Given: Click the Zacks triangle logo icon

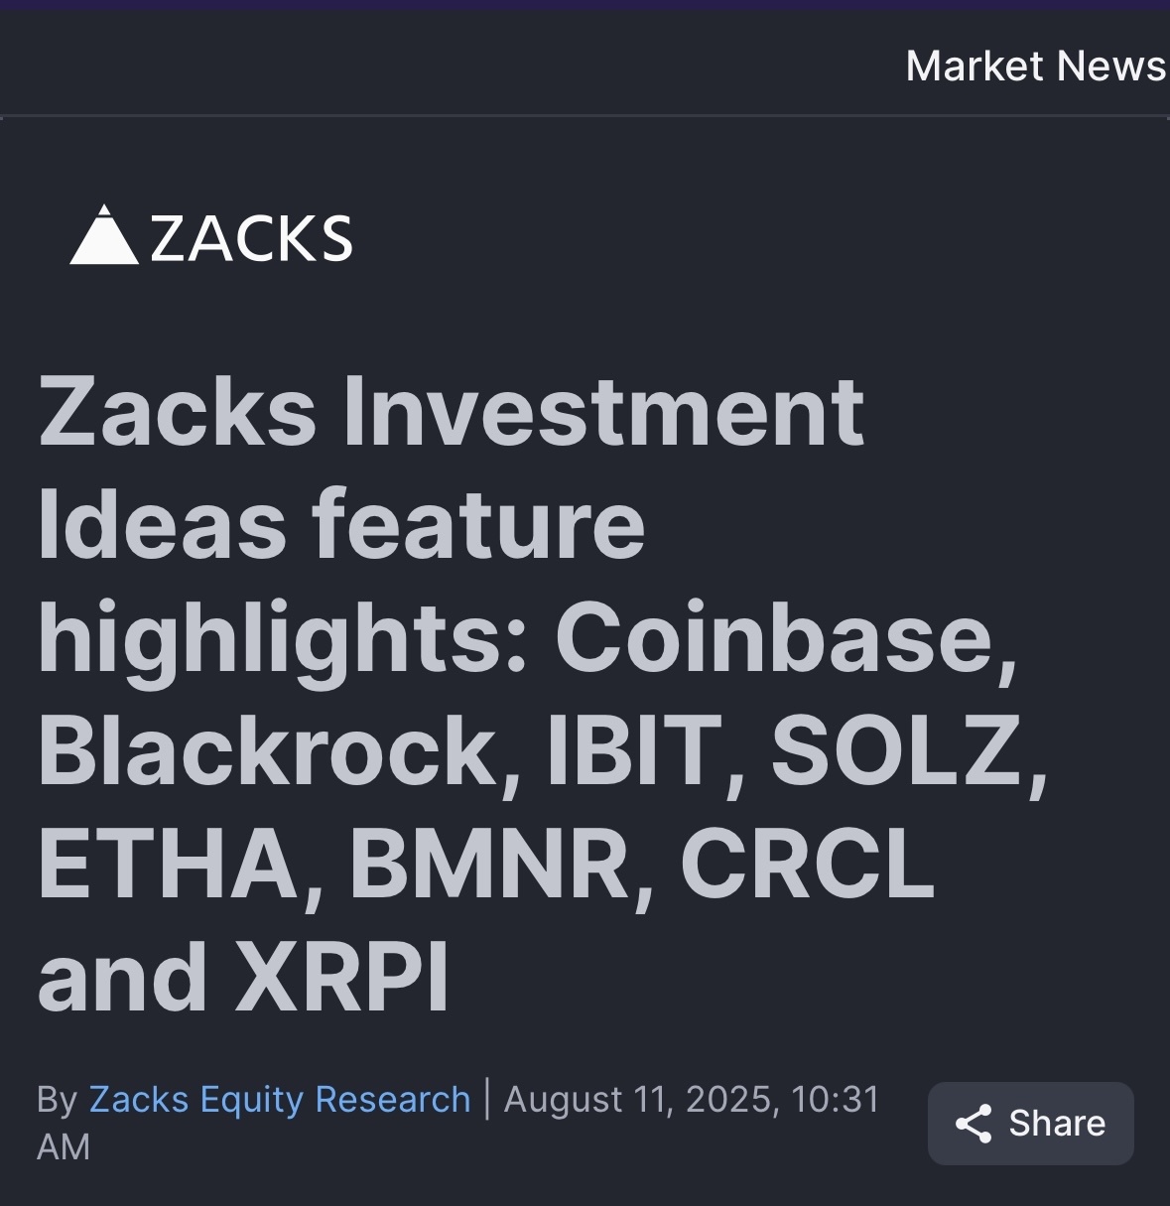Looking at the screenshot, I should [x=104, y=234].
